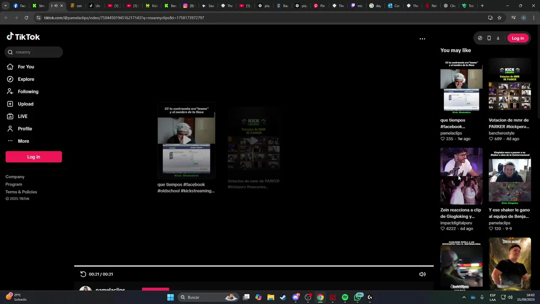The width and height of the screenshot is (540, 304).
Task: Click the top-right Log in button
Action: [518, 38]
